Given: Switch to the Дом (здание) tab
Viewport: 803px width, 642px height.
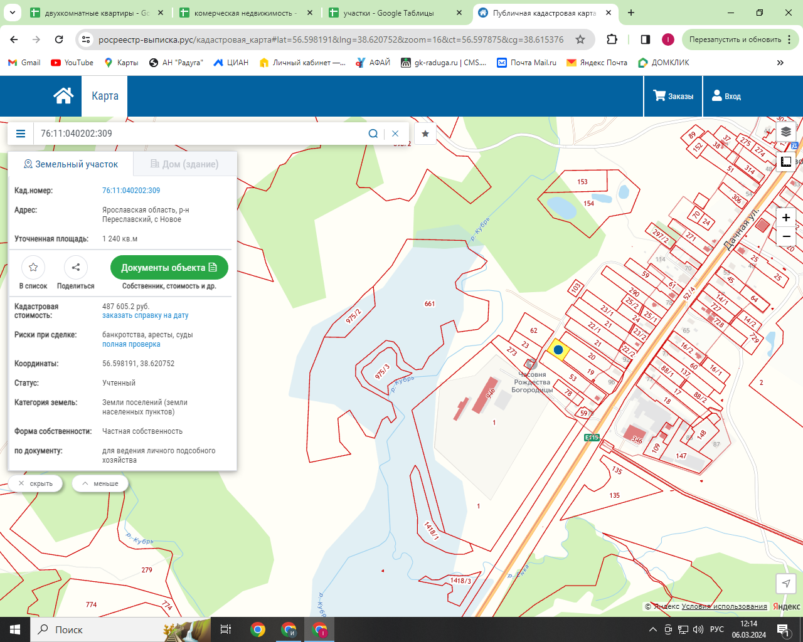Looking at the screenshot, I should click(184, 164).
